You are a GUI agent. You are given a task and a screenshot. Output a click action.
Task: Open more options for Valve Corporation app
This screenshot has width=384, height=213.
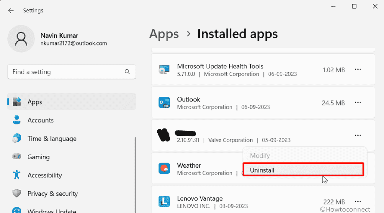coord(358,135)
